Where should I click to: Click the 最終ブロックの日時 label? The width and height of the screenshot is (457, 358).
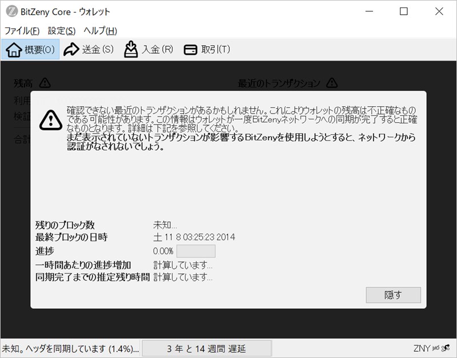[x=71, y=237]
